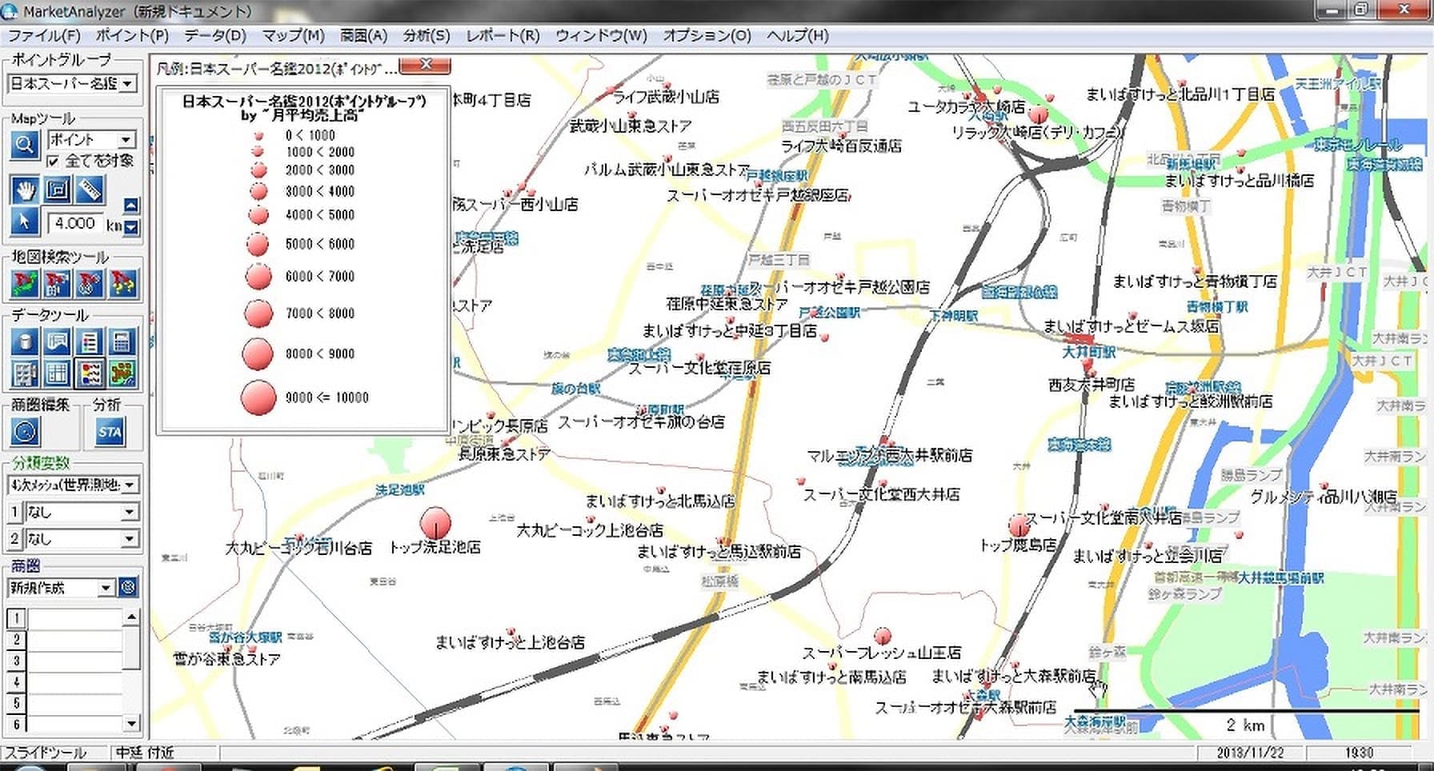1434x771 pixels.
Task: Click the blue icon beside 新規作成 dropdown
Action: [128, 588]
